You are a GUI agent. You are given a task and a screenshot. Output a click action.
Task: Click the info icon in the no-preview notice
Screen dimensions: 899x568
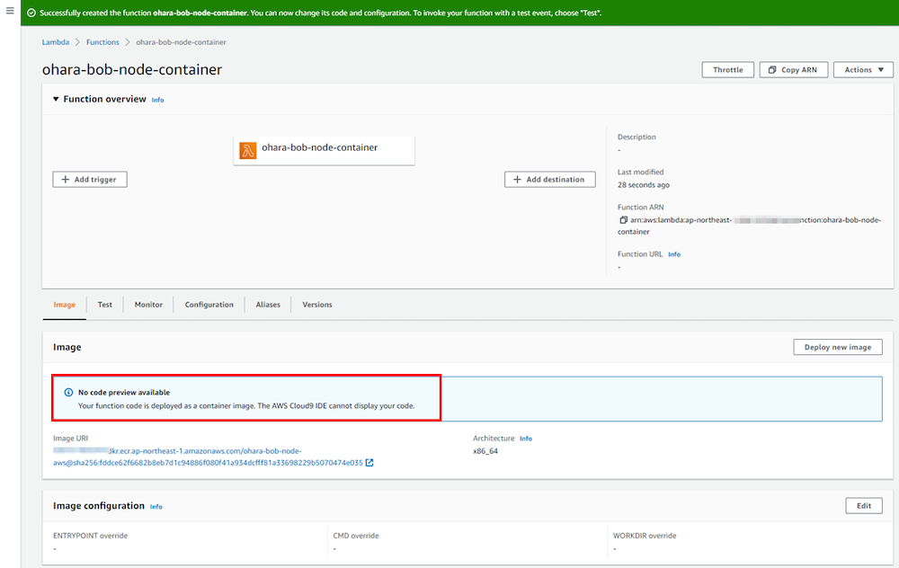pos(68,393)
